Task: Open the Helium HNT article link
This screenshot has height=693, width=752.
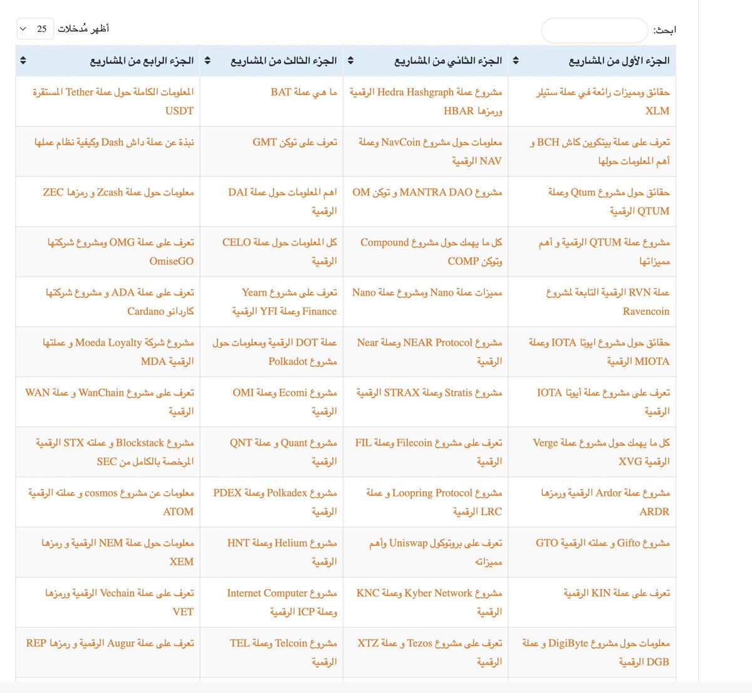Action: (x=282, y=552)
